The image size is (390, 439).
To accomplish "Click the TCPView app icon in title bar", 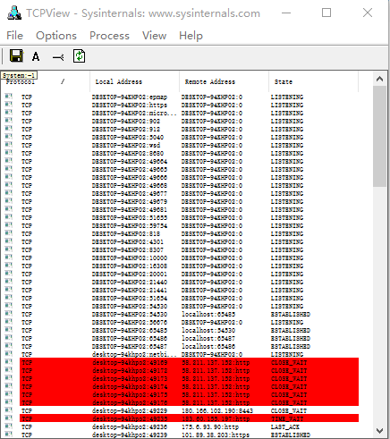I will [x=14, y=13].
